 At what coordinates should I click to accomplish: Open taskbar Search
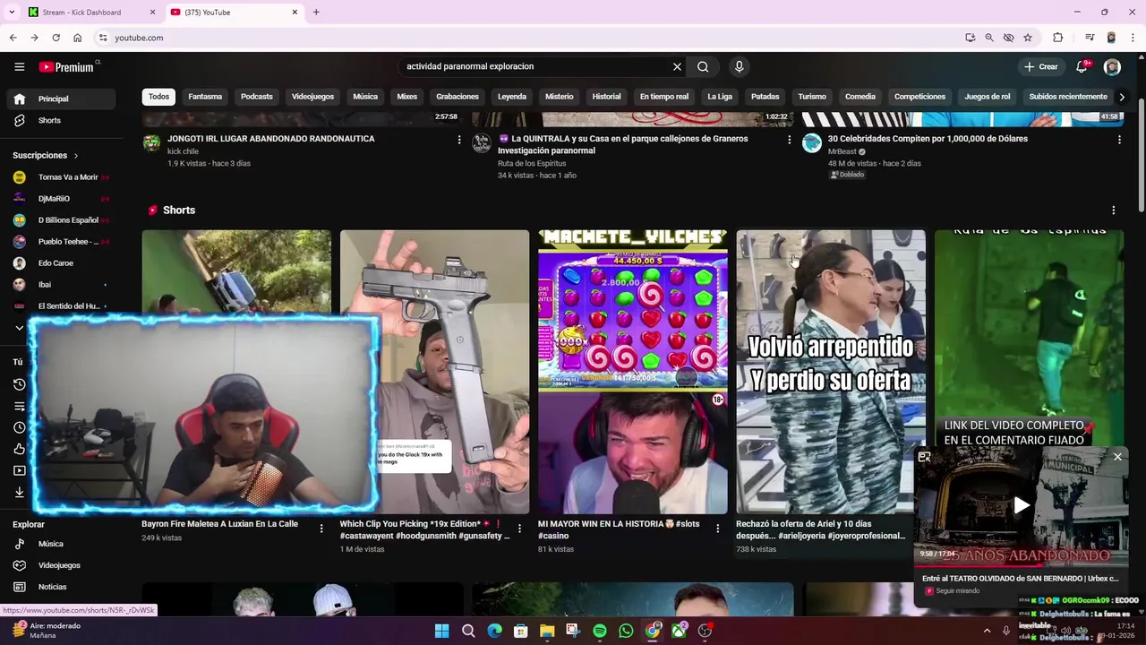468,631
